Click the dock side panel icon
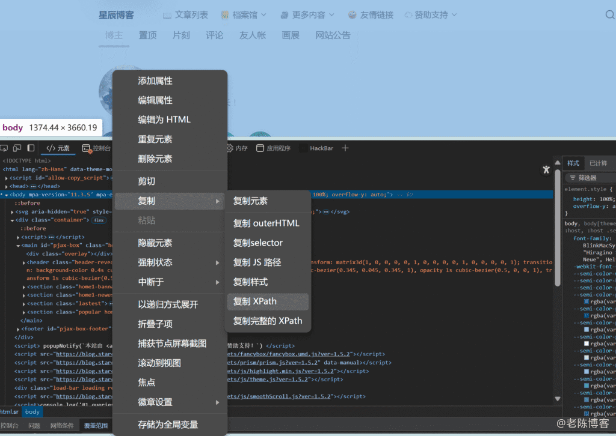This screenshot has width=616, height=436. pos(31,148)
